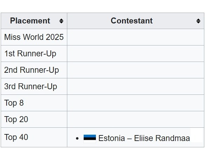Click empty contestant cell for Miss World 2025
This screenshot has width=205, height=148.
136,37
